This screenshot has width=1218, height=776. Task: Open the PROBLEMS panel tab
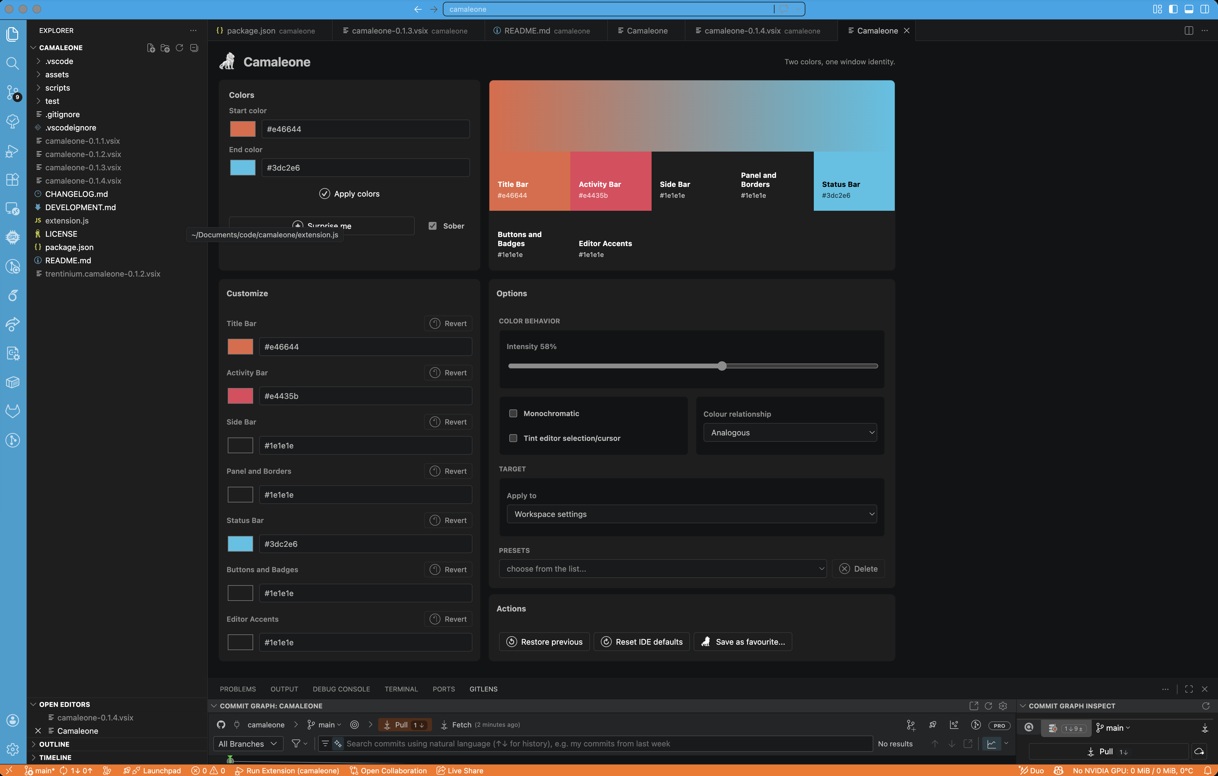click(x=238, y=689)
